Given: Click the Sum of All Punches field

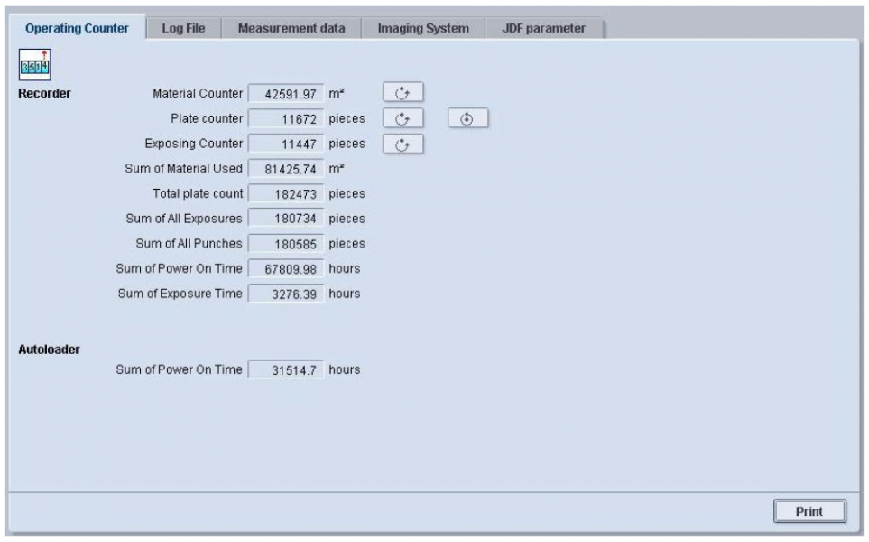Looking at the screenshot, I should (285, 244).
